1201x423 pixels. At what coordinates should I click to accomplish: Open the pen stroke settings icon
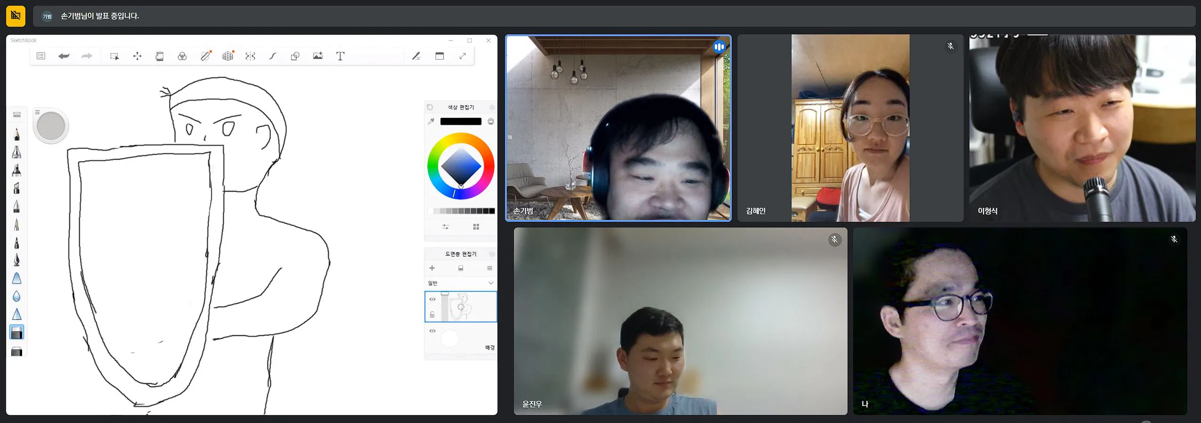click(x=416, y=56)
